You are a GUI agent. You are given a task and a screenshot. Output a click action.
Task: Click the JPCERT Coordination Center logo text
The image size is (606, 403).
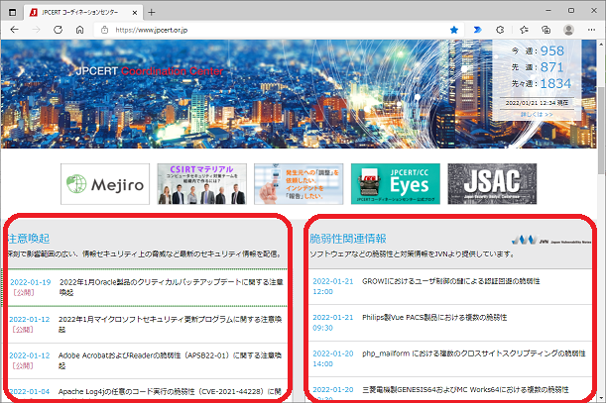[150, 71]
